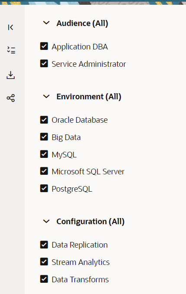Click the Data Replication label
This screenshot has height=294, width=186.
(80, 245)
